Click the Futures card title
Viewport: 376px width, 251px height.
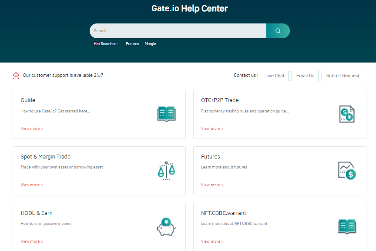(211, 157)
